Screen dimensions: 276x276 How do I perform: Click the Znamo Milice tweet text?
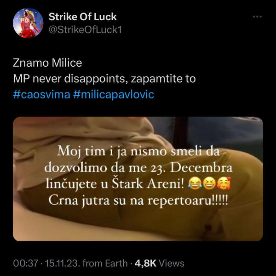click(47, 63)
